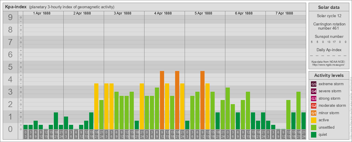Select the 6 Apr 1888 date header
The width and height of the screenshot is (352, 142).
[244, 13]
